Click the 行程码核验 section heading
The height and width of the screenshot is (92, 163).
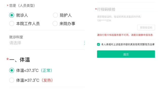click(106, 9)
